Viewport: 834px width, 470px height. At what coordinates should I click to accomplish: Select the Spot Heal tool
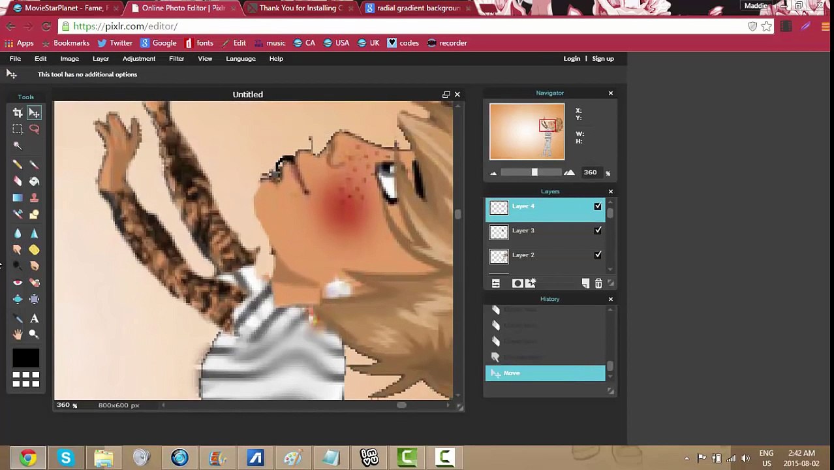[34, 283]
